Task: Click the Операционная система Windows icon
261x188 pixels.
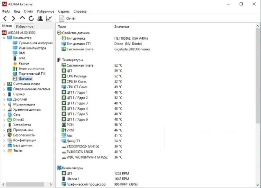Action: pos(10,89)
